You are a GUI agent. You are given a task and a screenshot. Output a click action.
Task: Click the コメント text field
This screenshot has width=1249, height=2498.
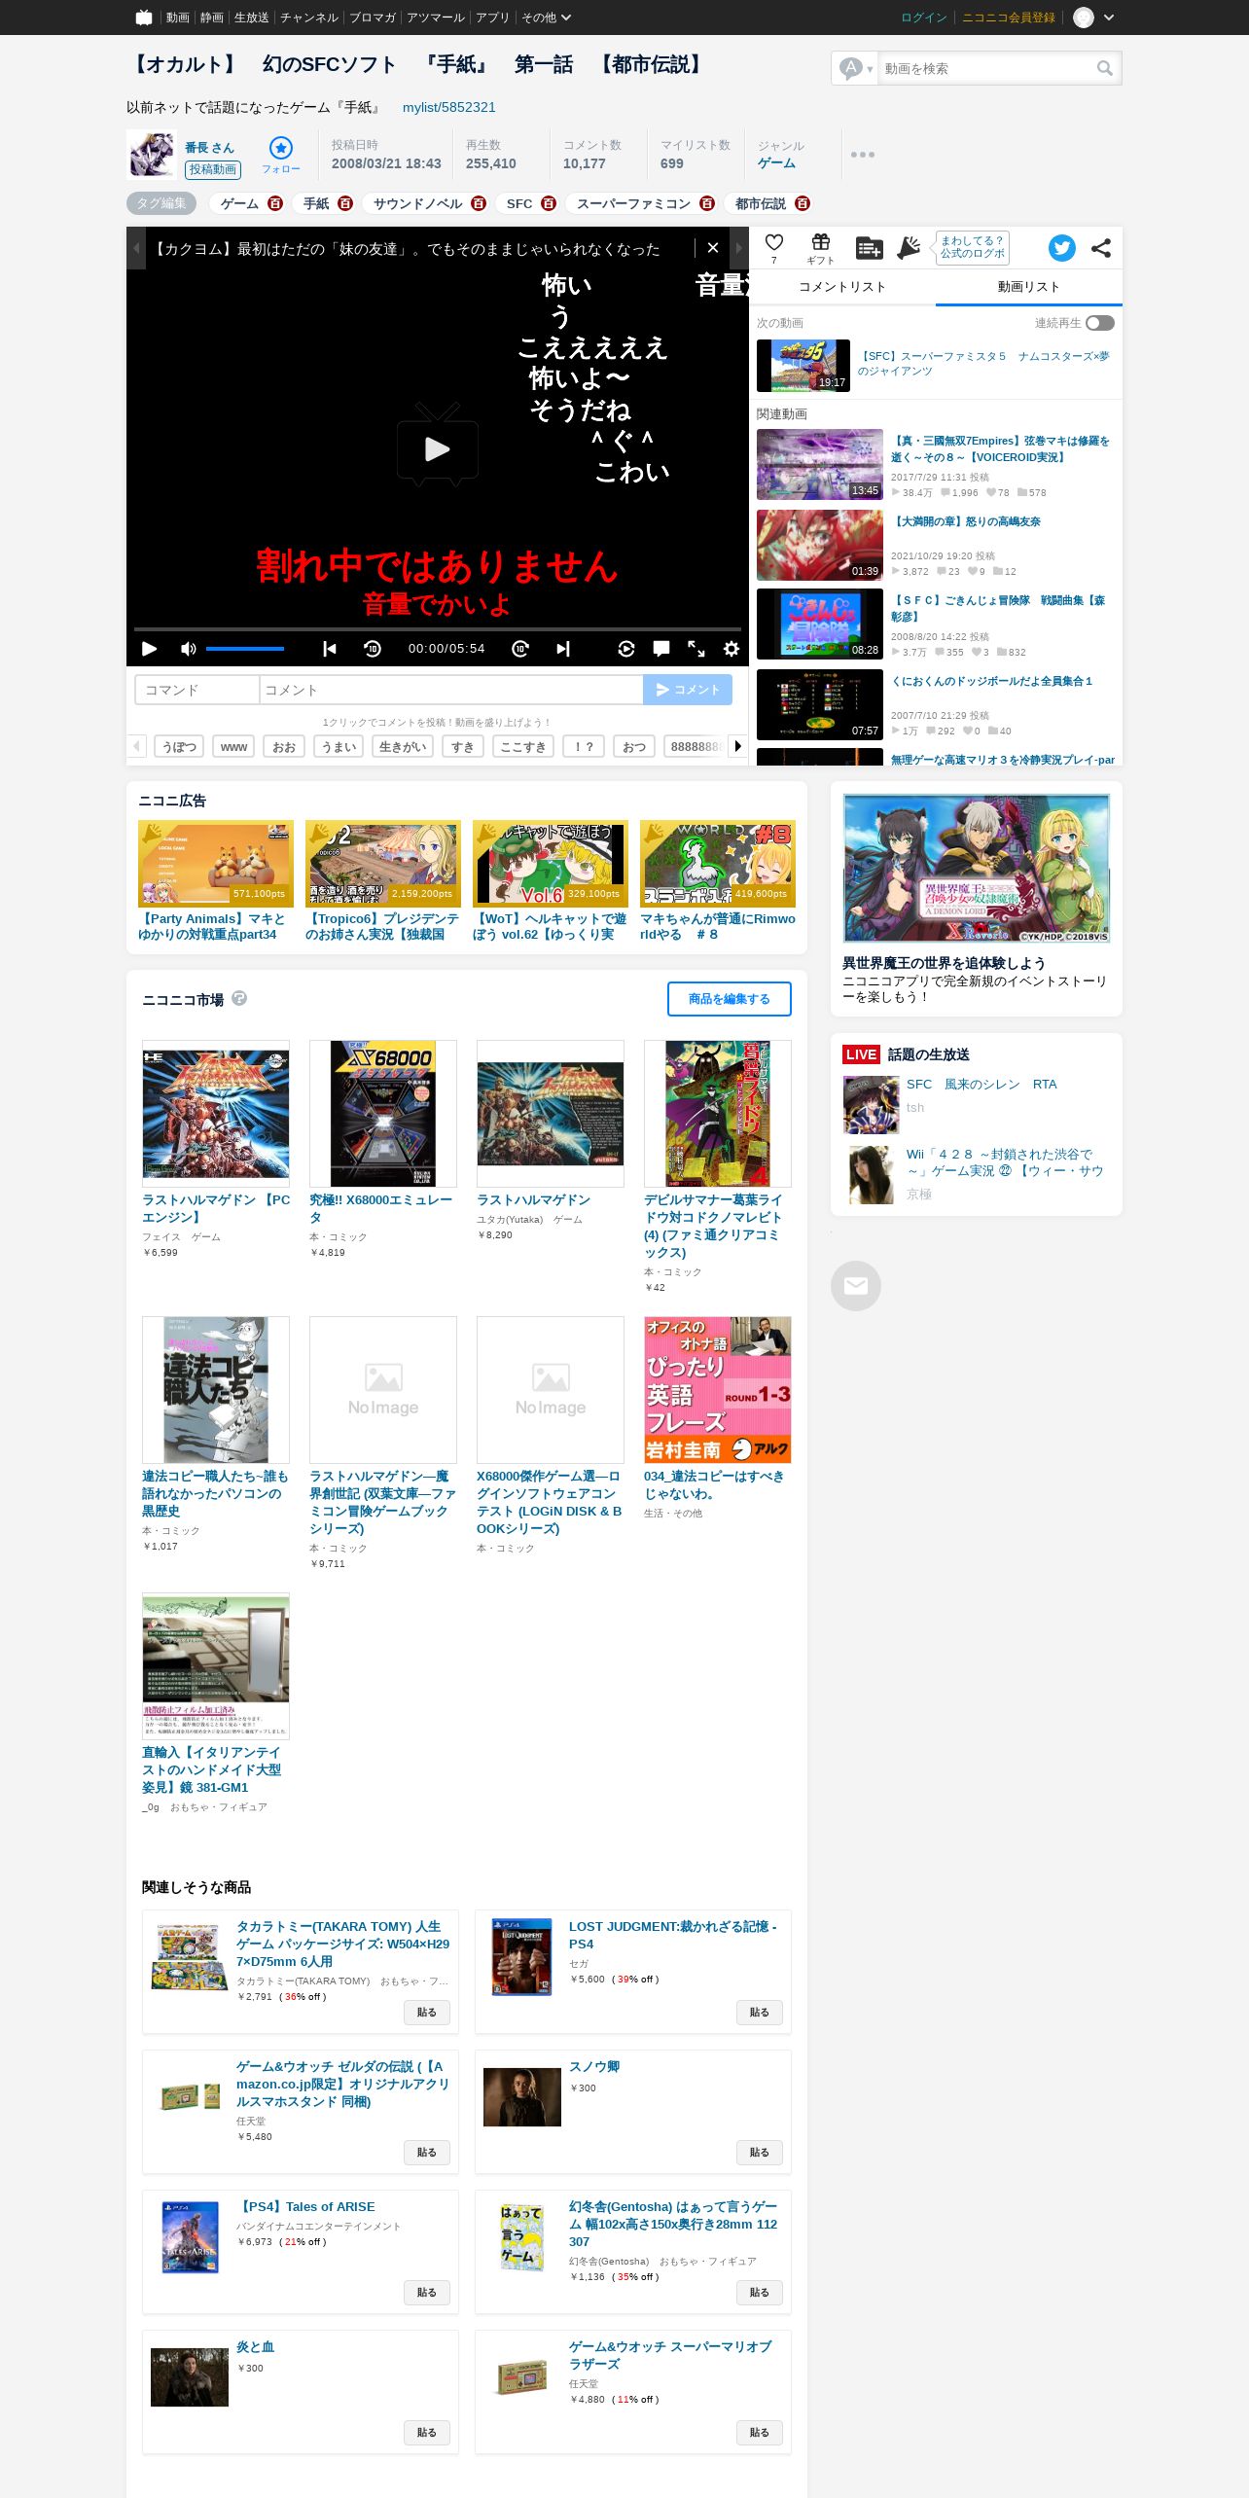[x=451, y=690]
